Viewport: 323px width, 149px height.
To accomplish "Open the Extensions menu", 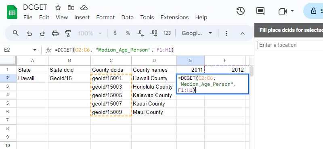I will click(x=174, y=17).
